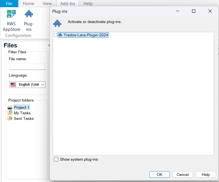Click the Project 1 folder icon
219x182 pixels.
coord(10,107)
